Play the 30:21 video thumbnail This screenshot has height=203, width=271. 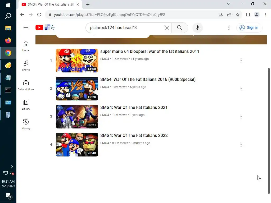[x=77, y=117]
